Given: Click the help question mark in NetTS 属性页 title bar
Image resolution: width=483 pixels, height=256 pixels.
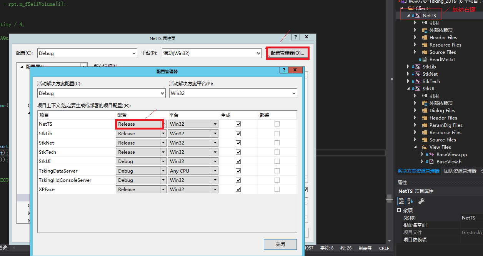Looking at the screenshot, I should [x=295, y=37].
